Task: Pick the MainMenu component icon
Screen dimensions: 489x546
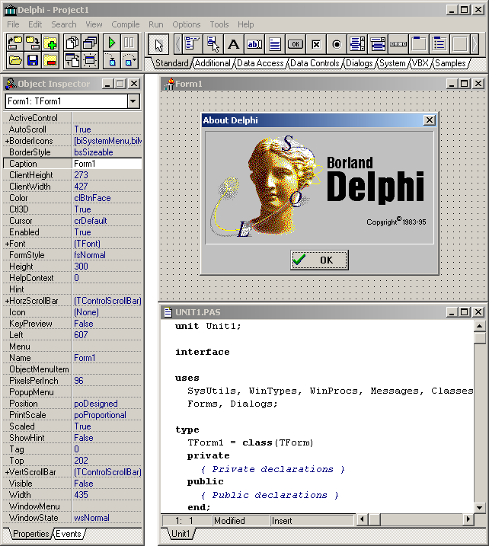Action: (192, 44)
